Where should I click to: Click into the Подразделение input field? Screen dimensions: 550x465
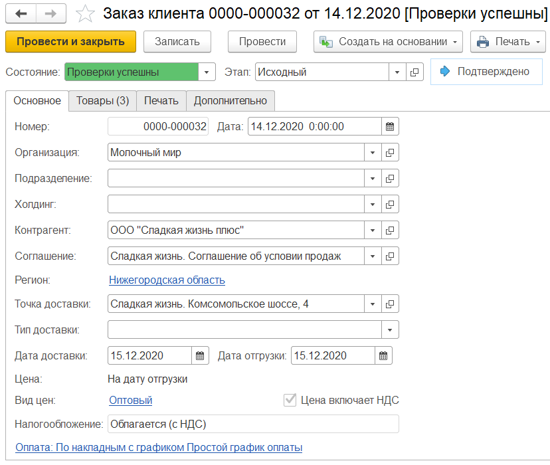[x=235, y=178]
